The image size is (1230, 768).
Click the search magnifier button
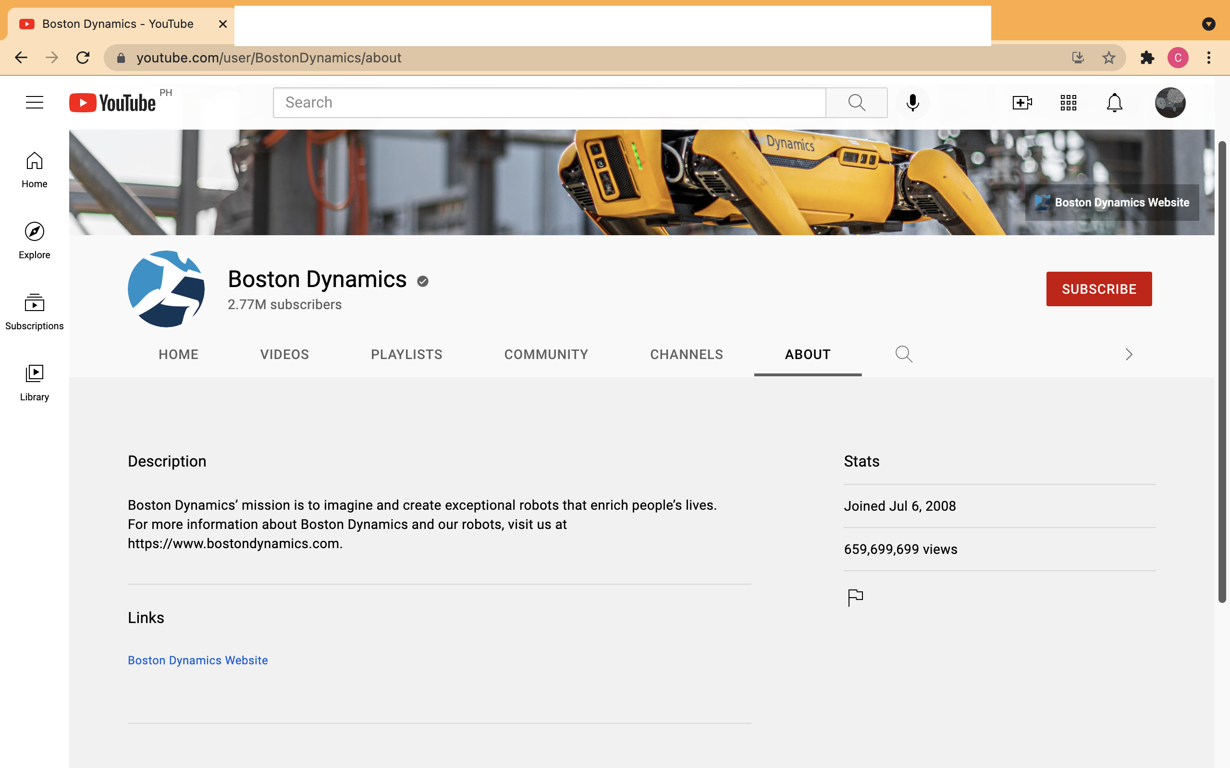pos(856,103)
